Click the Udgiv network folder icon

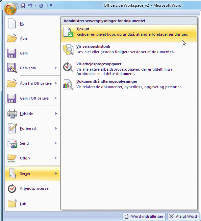[x=12, y=158]
